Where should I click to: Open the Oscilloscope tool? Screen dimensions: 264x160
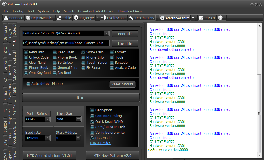click(x=114, y=18)
